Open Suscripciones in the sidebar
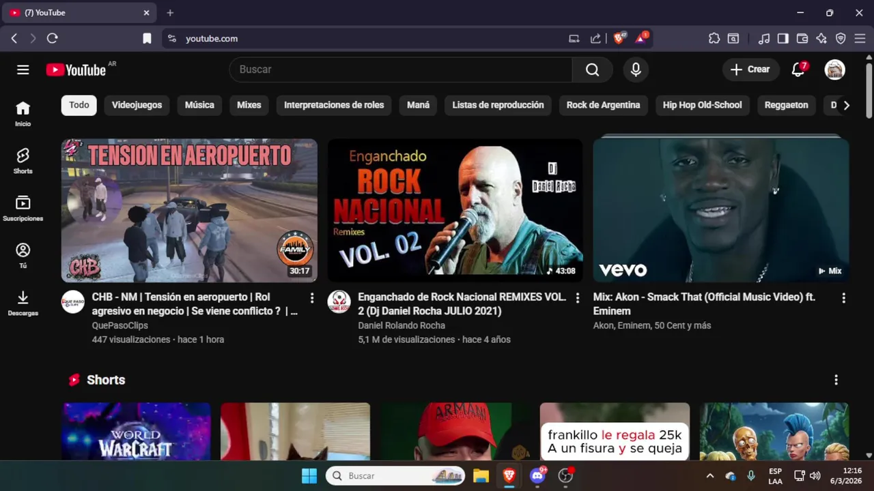 23,209
